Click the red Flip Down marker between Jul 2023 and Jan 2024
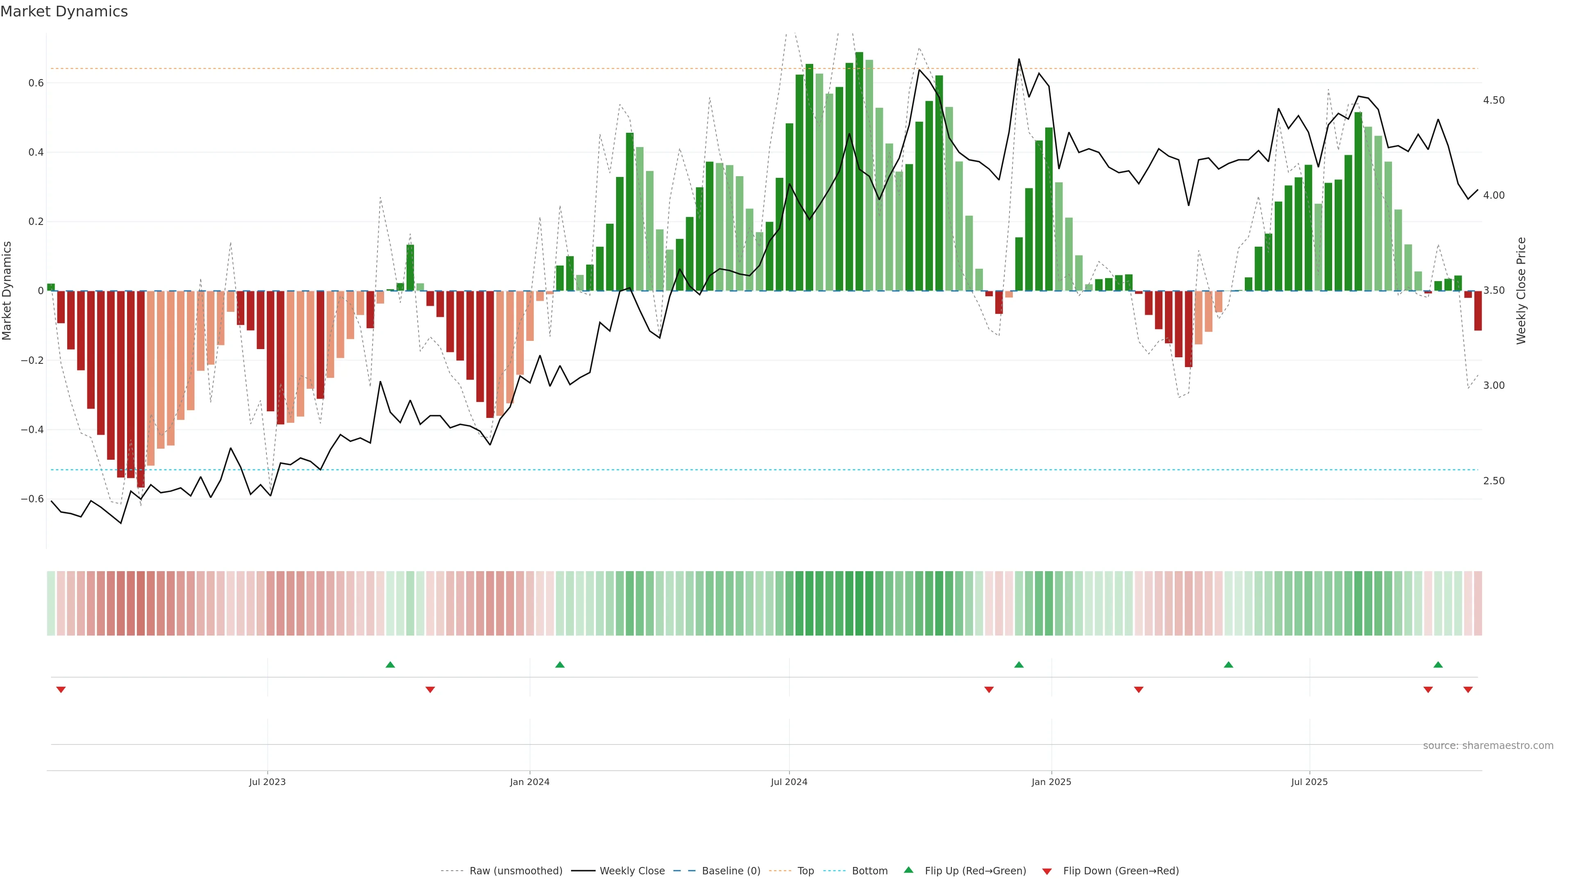Viewport: 1574px width, 885px height. 430,690
